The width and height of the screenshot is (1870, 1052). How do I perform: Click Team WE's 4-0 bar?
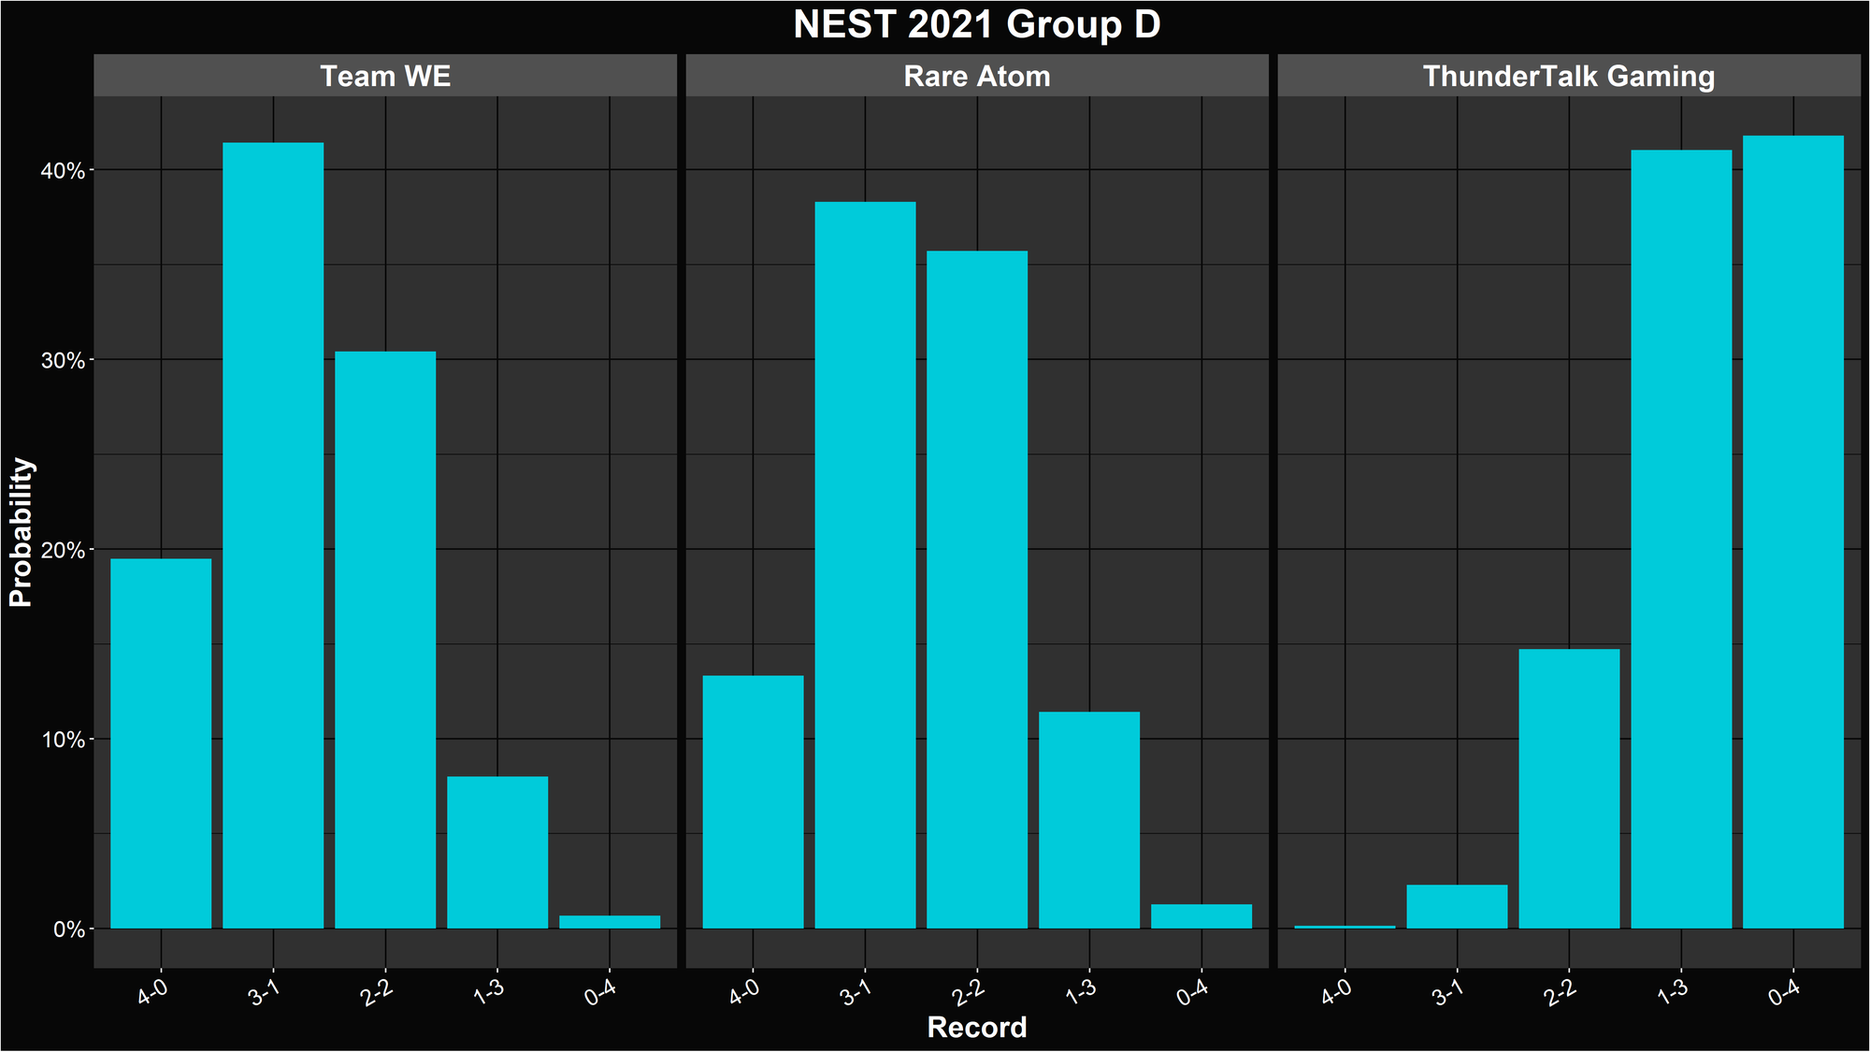(x=161, y=743)
